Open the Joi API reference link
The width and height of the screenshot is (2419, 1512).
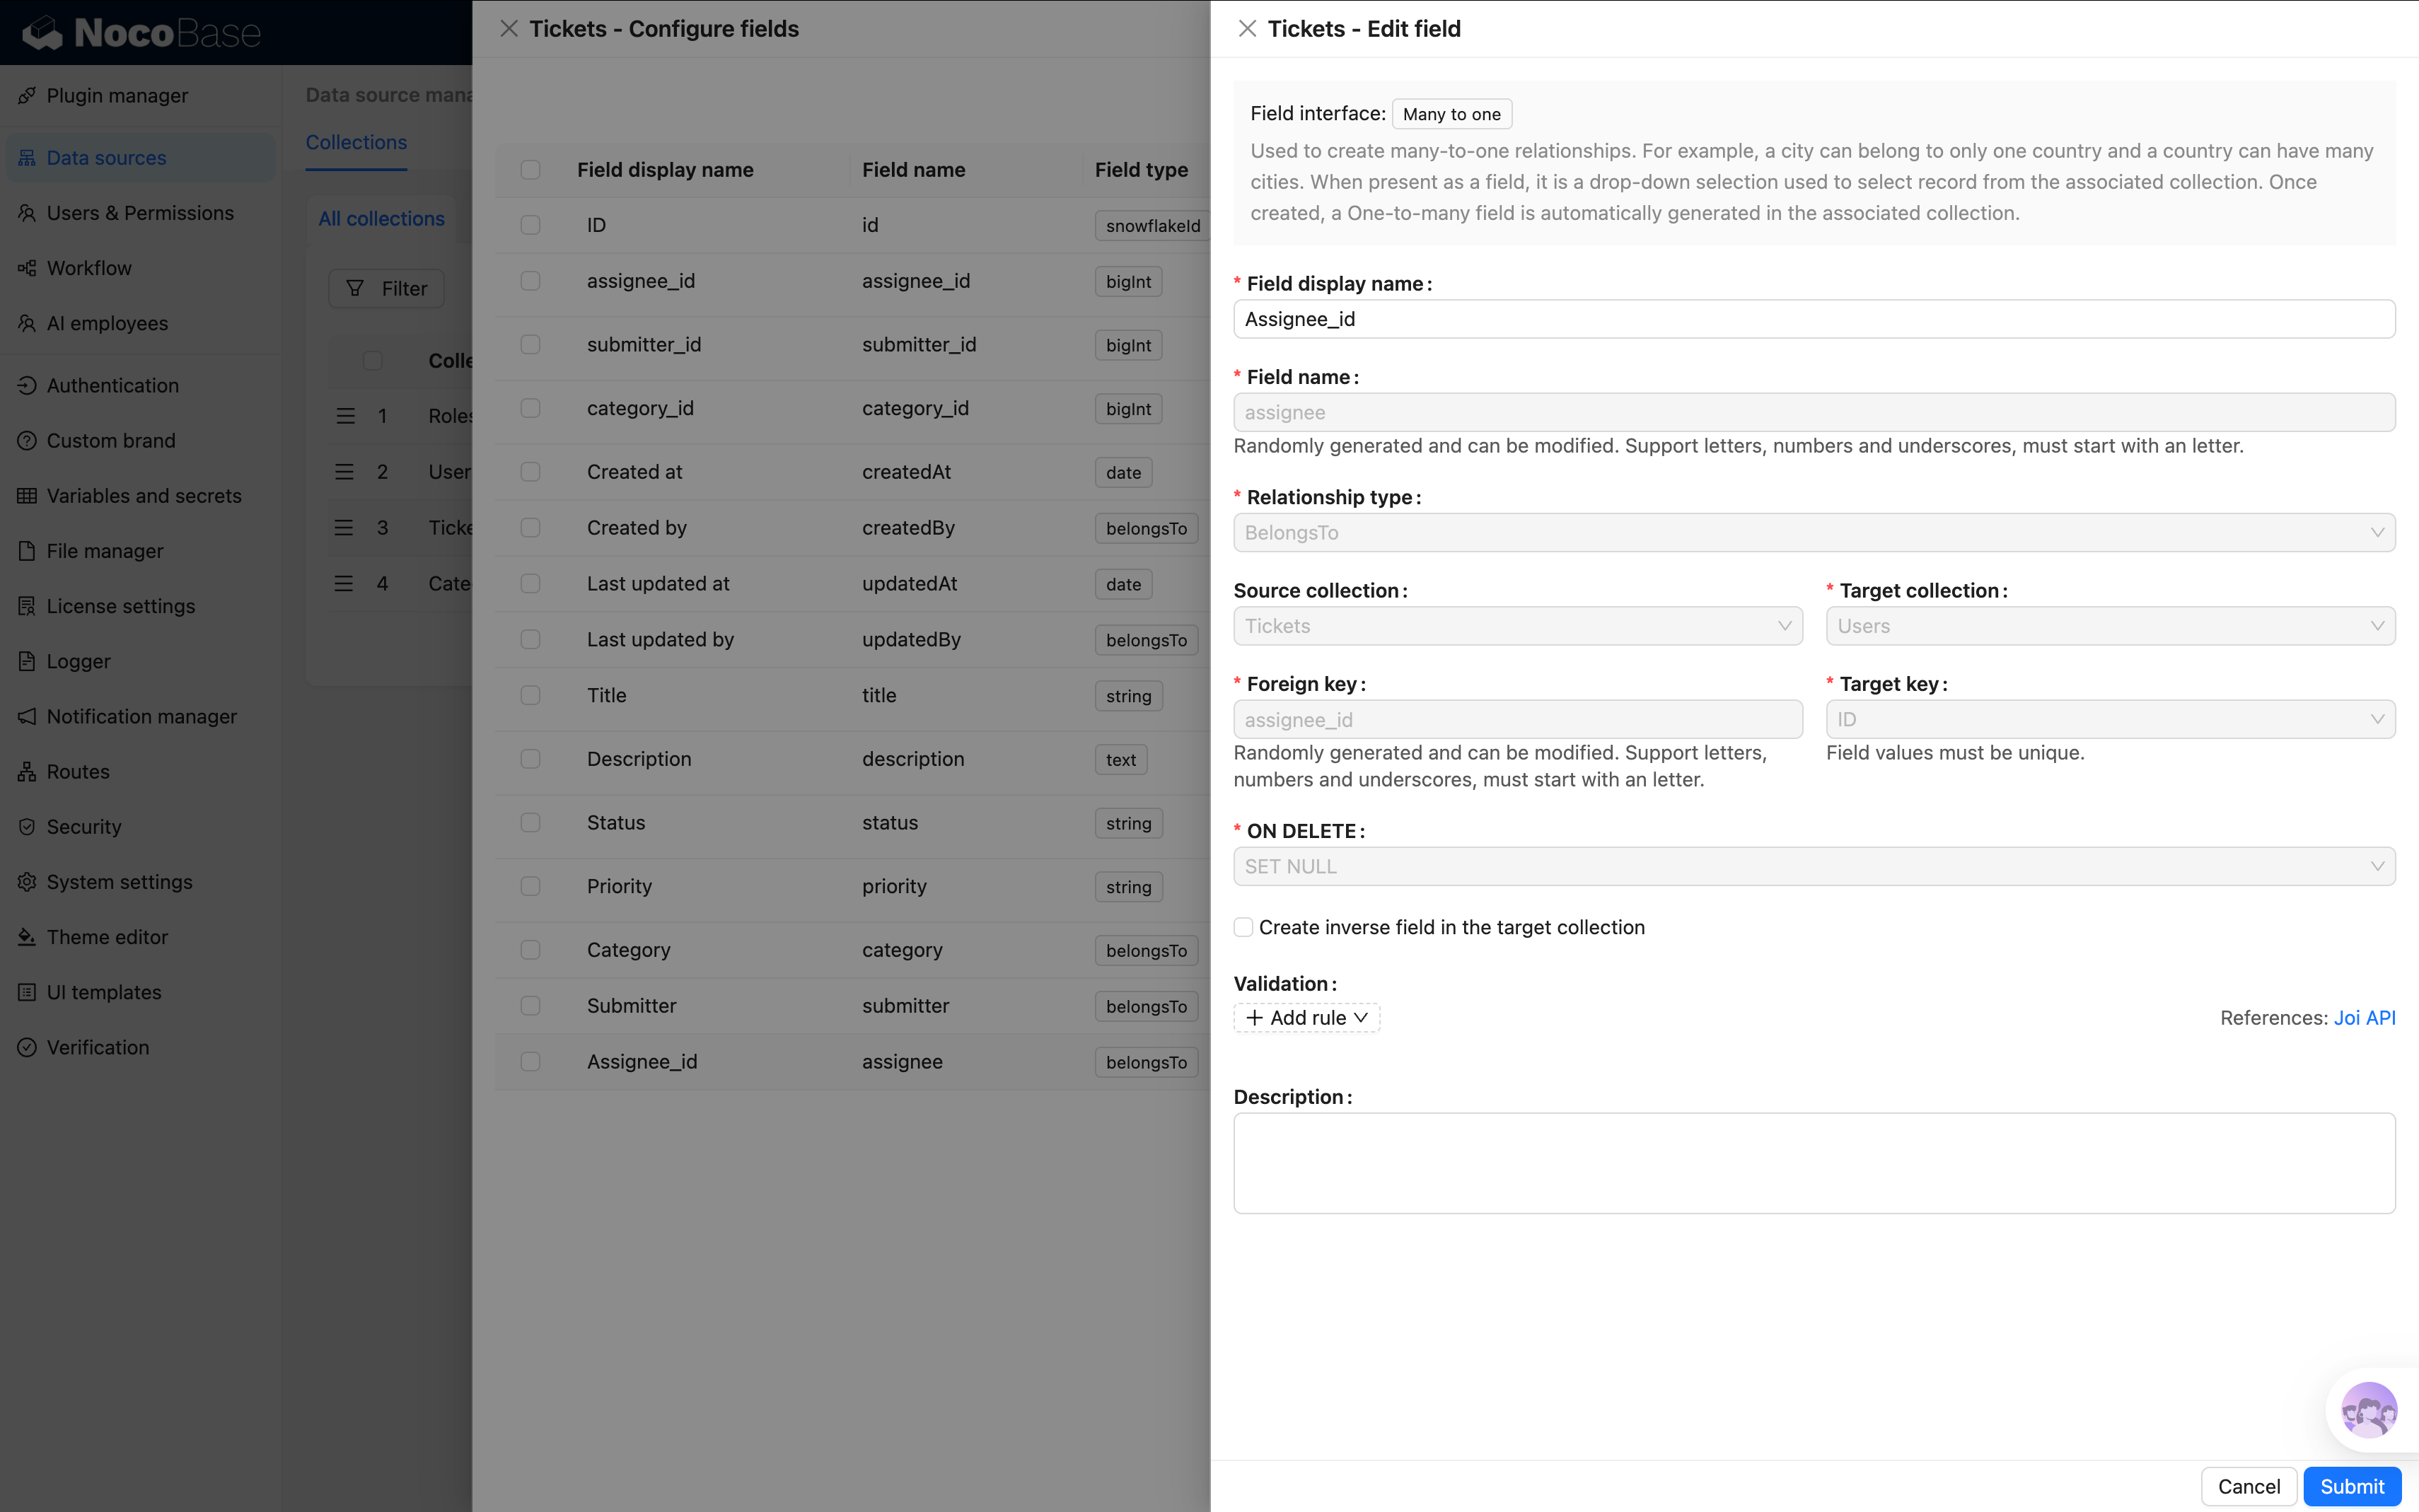pos(2364,1017)
